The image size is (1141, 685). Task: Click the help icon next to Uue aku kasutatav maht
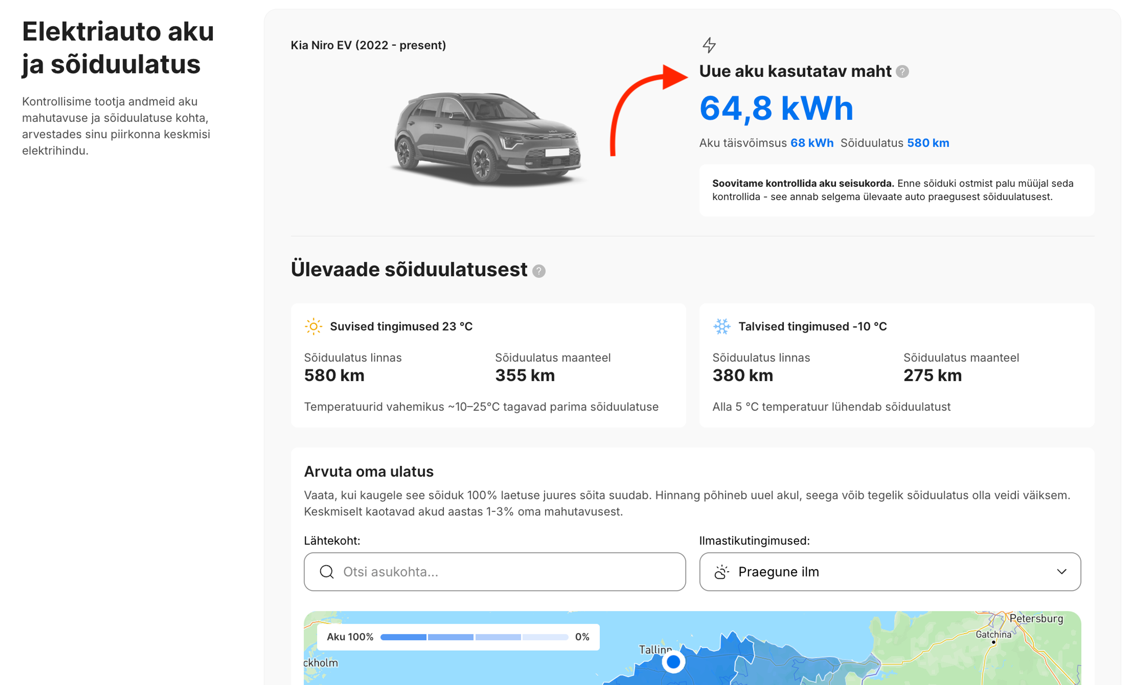click(902, 72)
